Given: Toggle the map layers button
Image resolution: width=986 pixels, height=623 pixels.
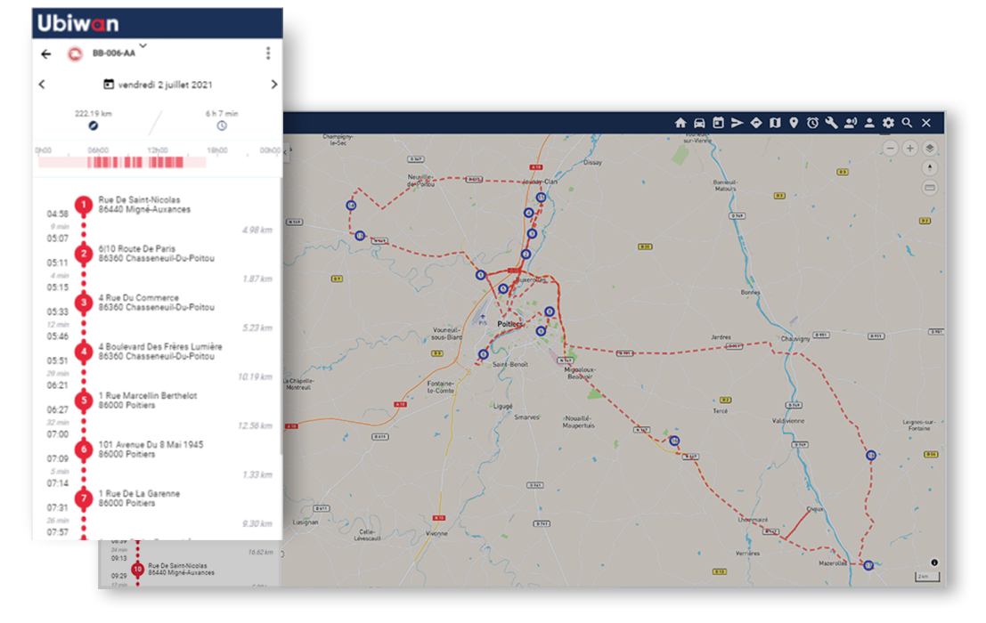Looking at the screenshot, I should pos(929,149).
